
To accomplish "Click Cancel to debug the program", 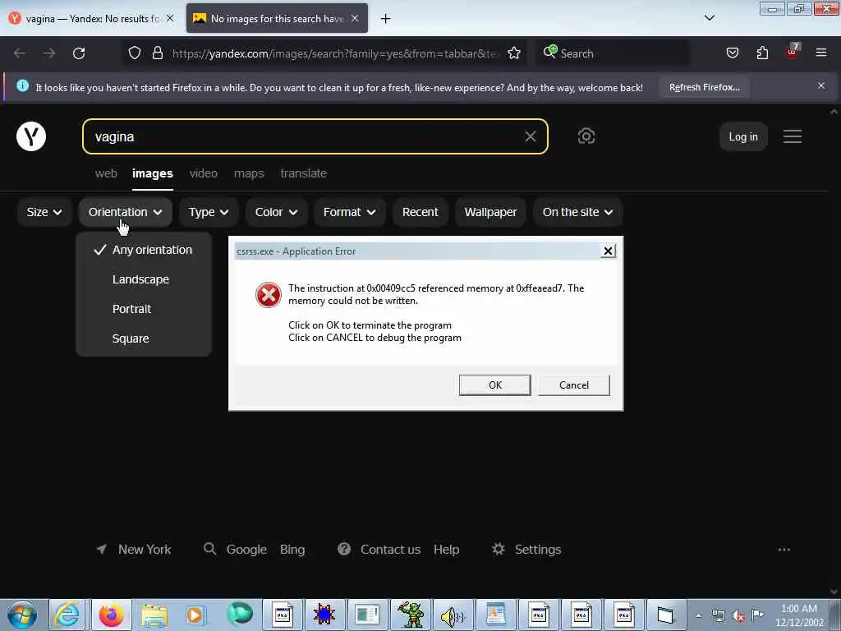I will click(x=574, y=385).
